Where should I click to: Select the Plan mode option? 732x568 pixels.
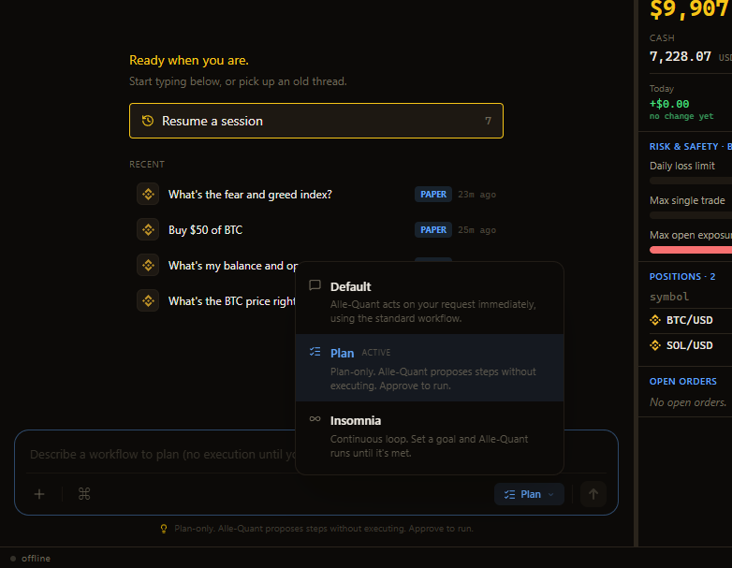pyautogui.click(x=430, y=368)
